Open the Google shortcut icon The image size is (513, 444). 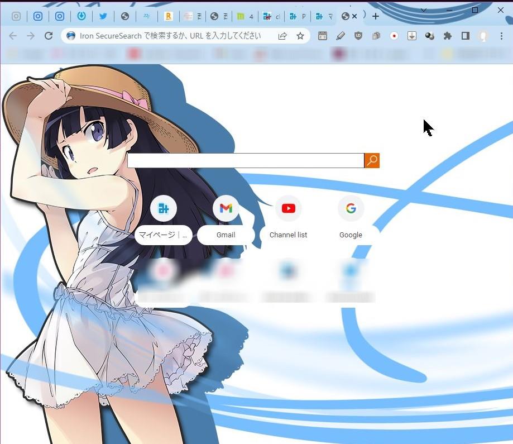tap(351, 208)
